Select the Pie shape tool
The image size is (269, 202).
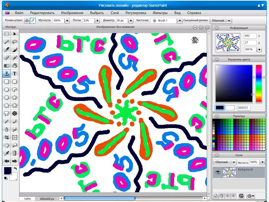pyautogui.click(x=15, y=90)
